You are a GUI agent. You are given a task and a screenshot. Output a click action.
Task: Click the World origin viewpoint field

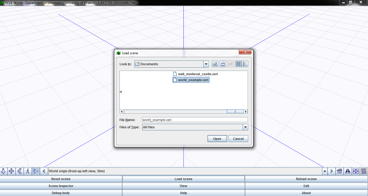click(x=185, y=171)
